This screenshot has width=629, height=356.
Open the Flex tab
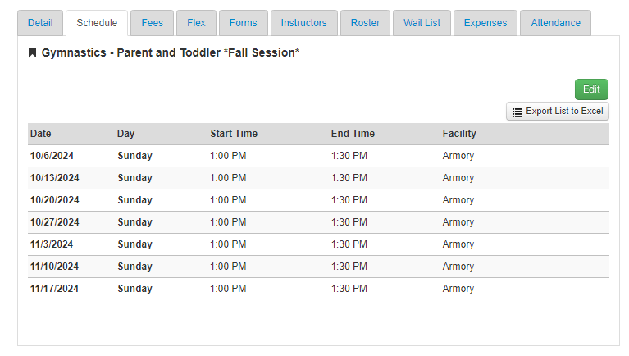(196, 23)
